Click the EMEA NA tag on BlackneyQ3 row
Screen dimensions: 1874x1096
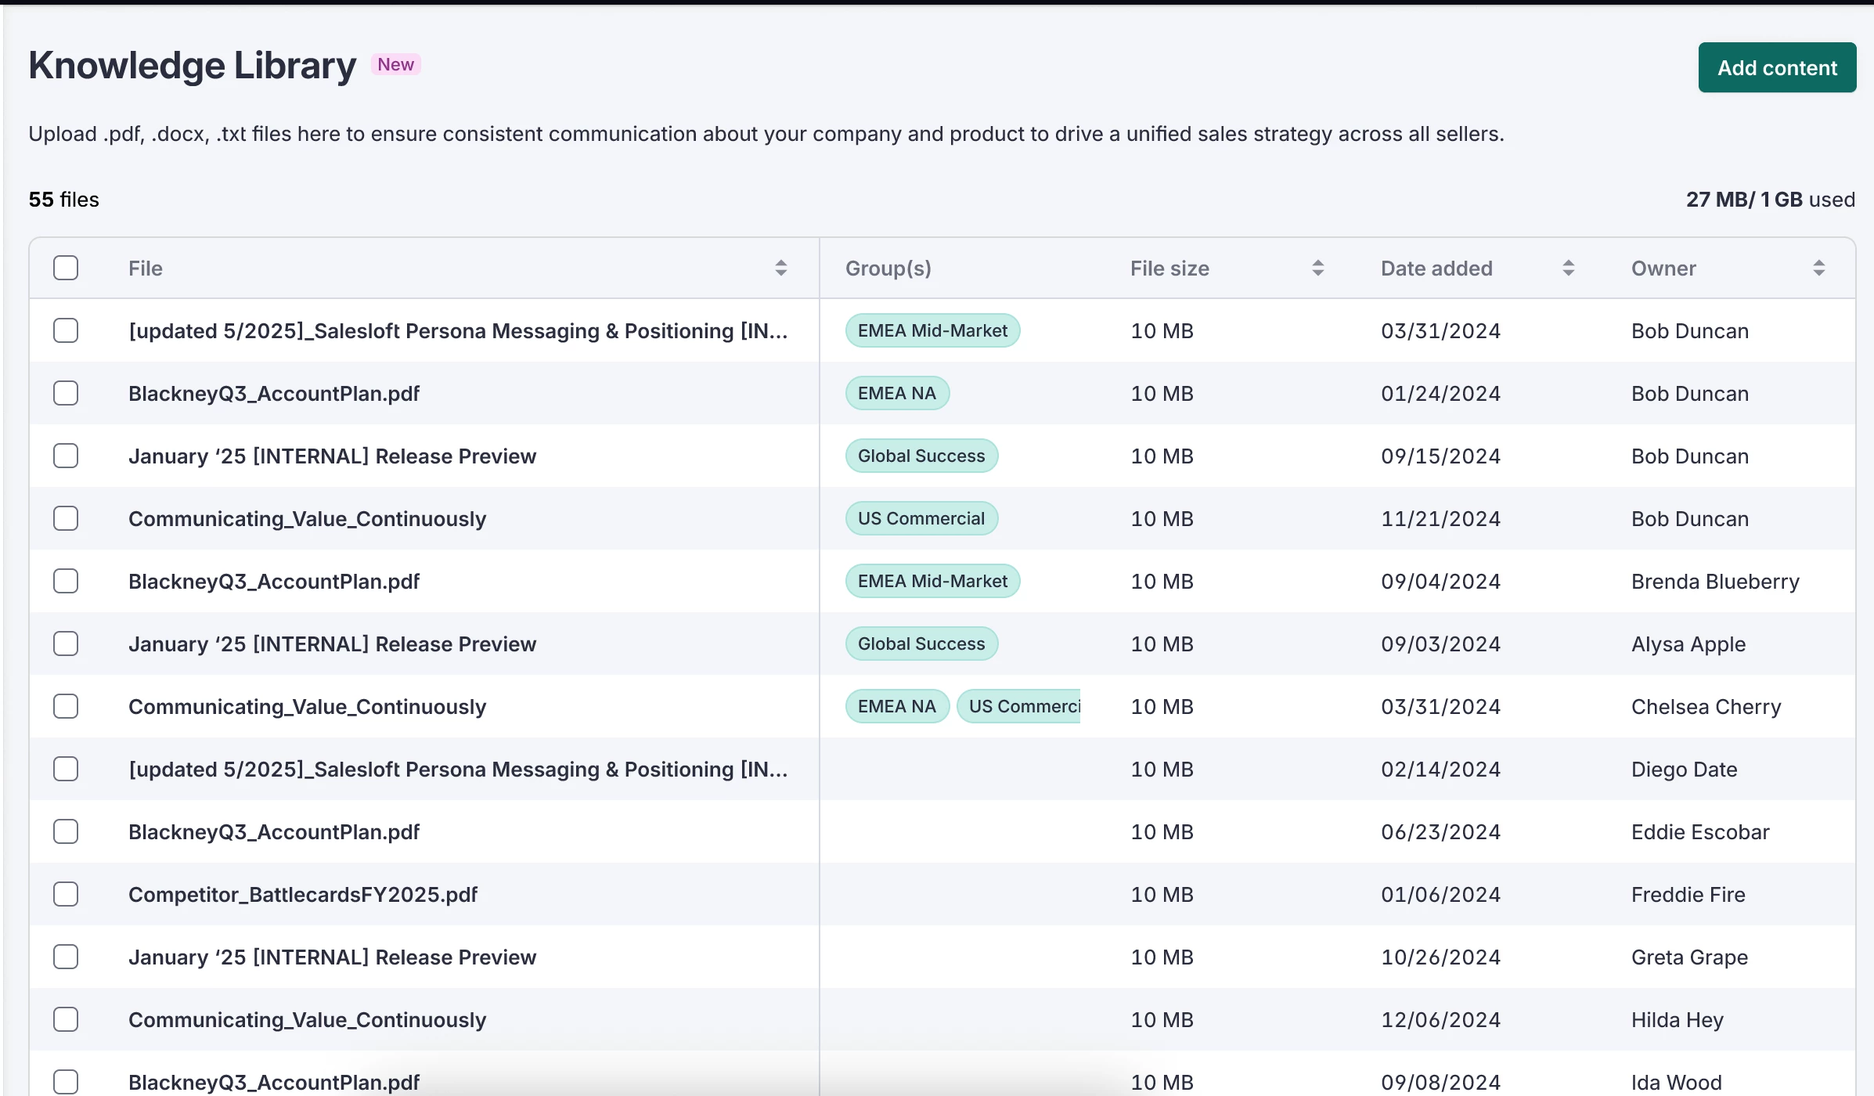[x=896, y=393]
